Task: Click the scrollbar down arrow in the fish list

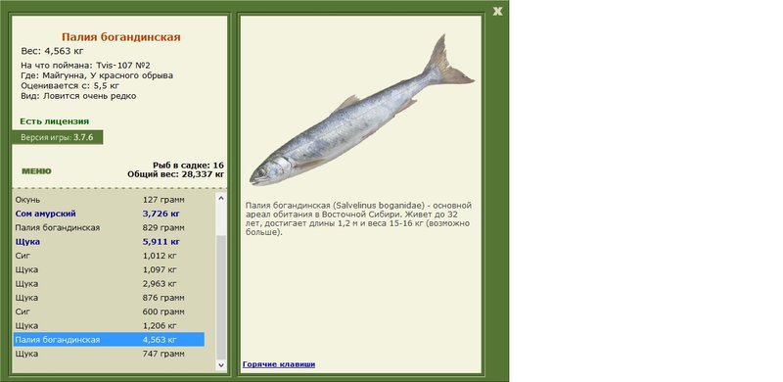Action: [x=221, y=365]
